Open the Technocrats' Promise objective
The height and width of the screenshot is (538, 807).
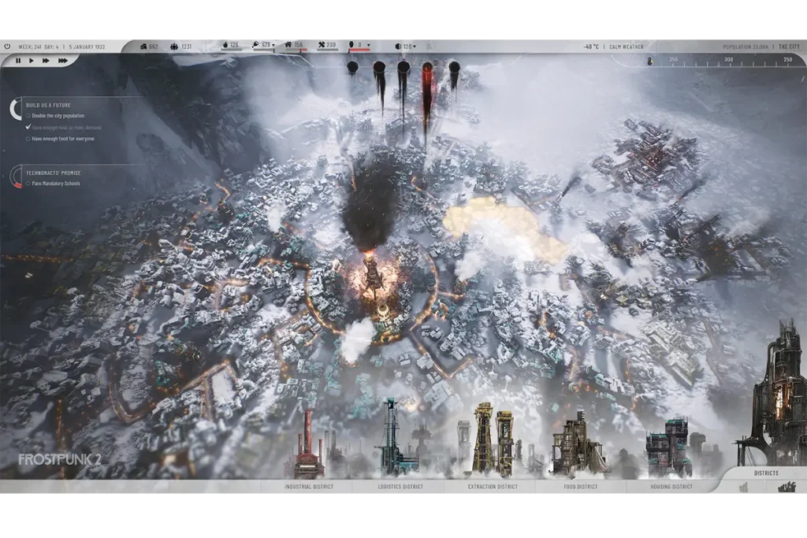[x=54, y=173]
